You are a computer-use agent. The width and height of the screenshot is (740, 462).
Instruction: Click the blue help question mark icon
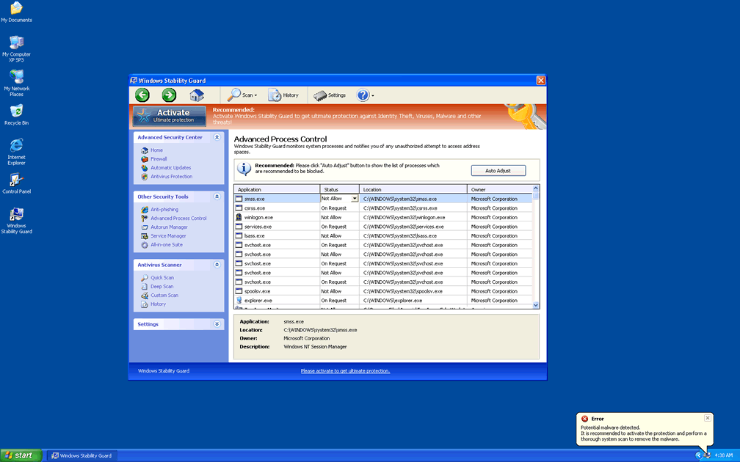(x=363, y=95)
